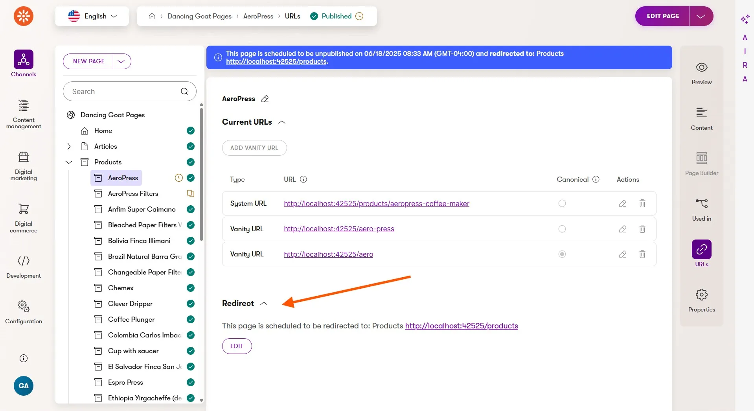Click ADD VANITY URL button
754x411 pixels.
[254, 148]
